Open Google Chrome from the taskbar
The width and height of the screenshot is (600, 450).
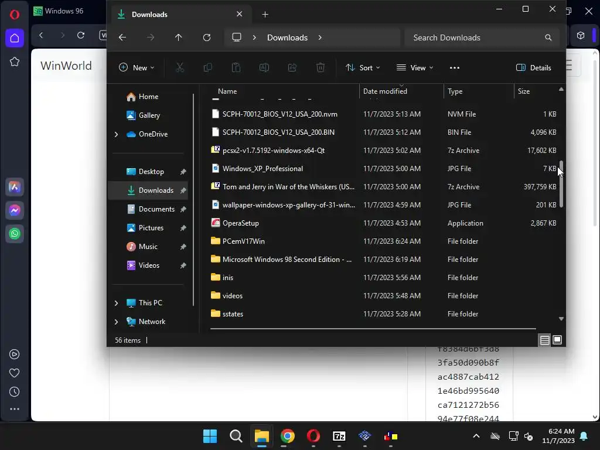288,436
